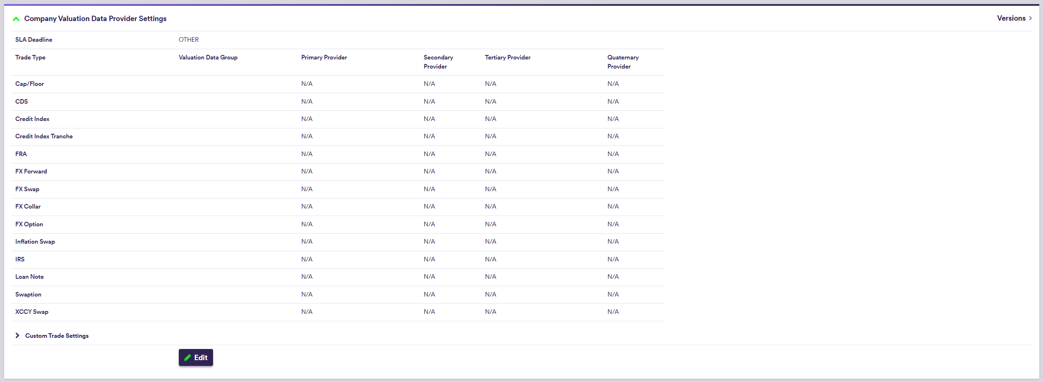
Task: Collapse the Company Valuation Data Provider Settings chevron
Action: 16,19
